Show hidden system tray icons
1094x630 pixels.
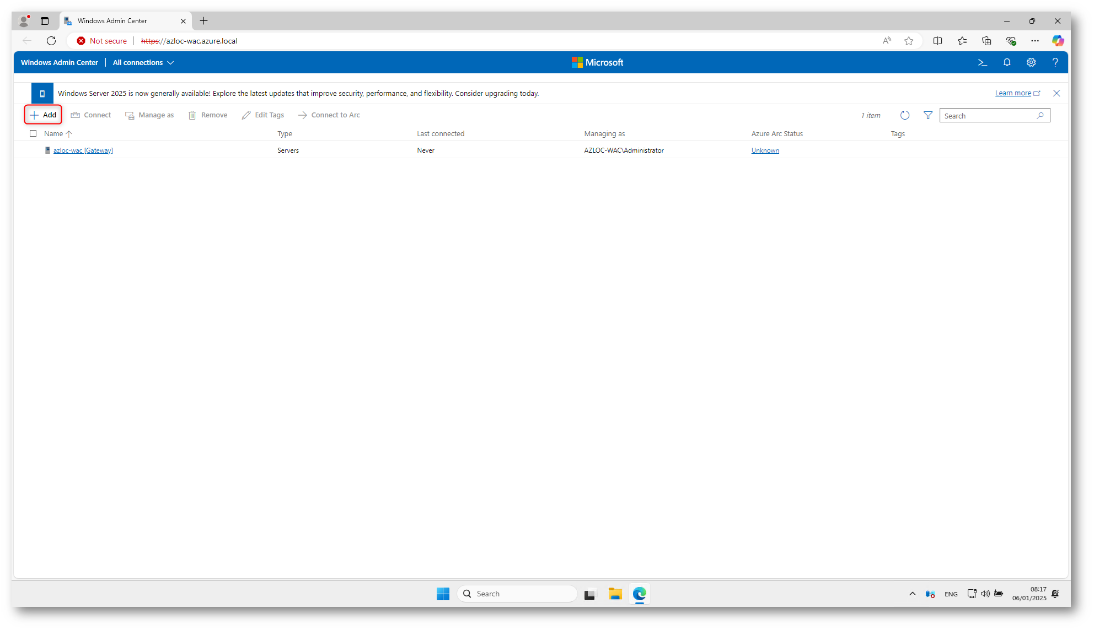[912, 594]
